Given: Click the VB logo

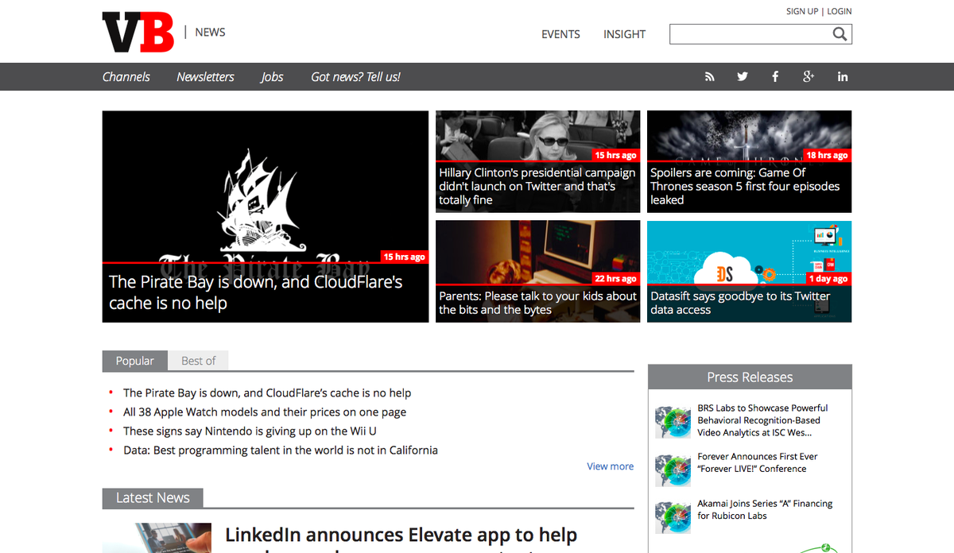Looking at the screenshot, I should pyautogui.click(x=138, y=33).
